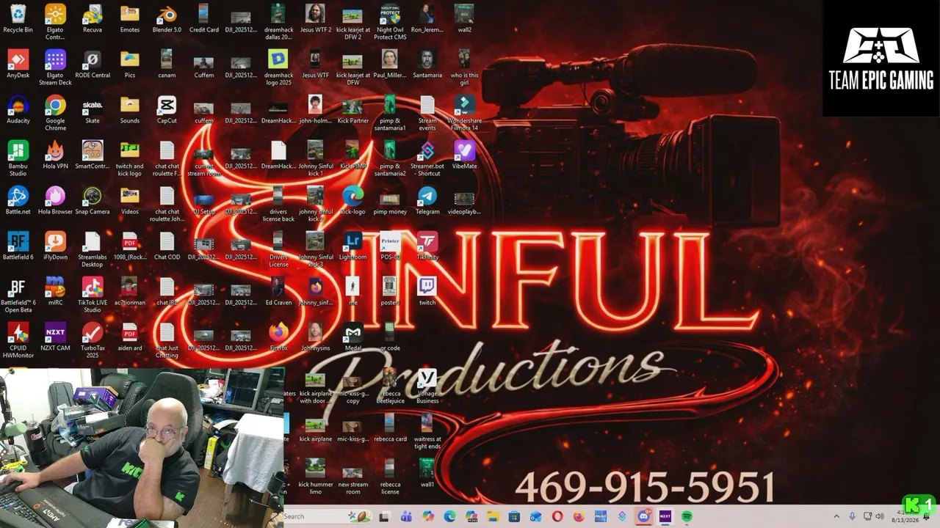Viewport: 940px width, 528px height.
Task: Open Microsoft Edge from the taskbar
Action: [449, 516]
